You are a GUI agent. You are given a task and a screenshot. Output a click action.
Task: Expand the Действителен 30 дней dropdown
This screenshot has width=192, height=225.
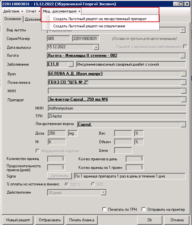pos(103,192)
